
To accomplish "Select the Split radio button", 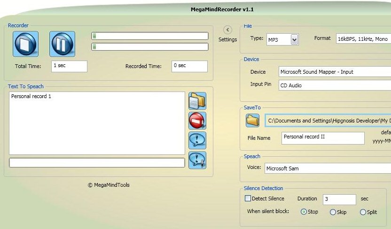I will 363,212.
